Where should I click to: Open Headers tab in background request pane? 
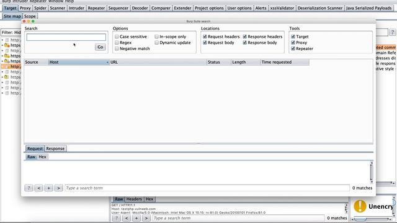(x=134, y=199)
